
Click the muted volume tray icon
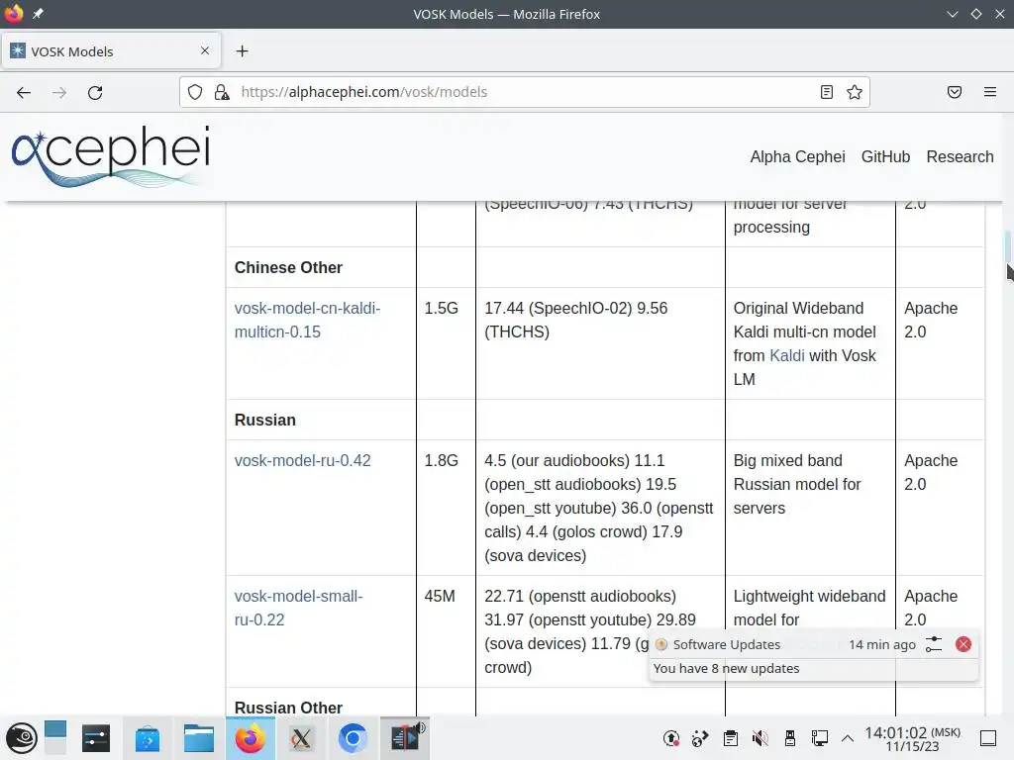tap(760, 738)
